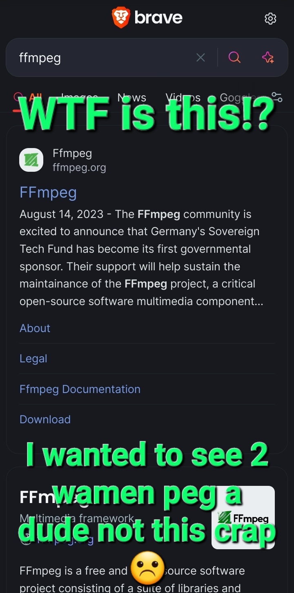Image resolution: width=294 pixels, height=593 pixels.
Task: Switch to the Videos tab
Action: pyautogui.click(x=183, y=97)
